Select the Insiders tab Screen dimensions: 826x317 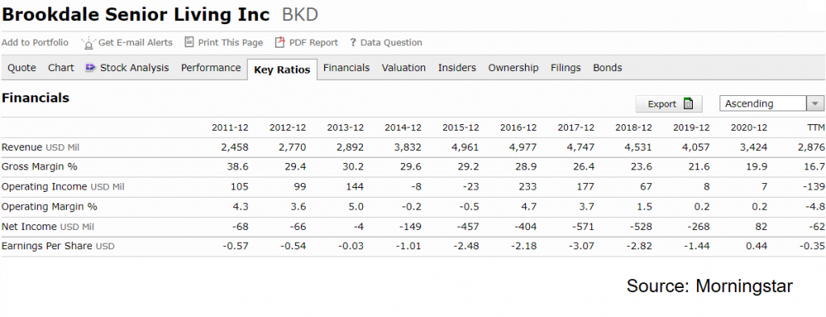(457, 68)
